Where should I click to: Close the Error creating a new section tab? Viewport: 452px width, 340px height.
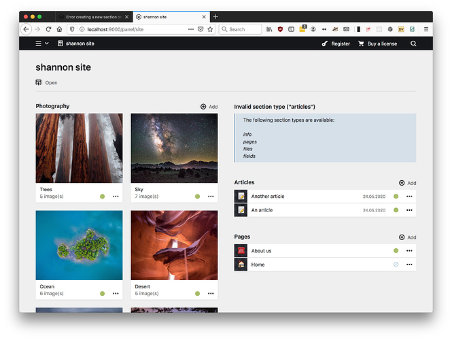pyautogui.click(x=127, y=17)
